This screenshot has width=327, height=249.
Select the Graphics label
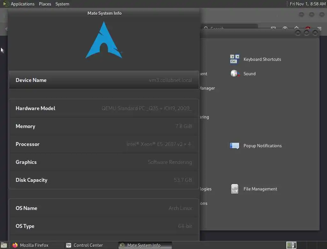[x=26, y=162]
